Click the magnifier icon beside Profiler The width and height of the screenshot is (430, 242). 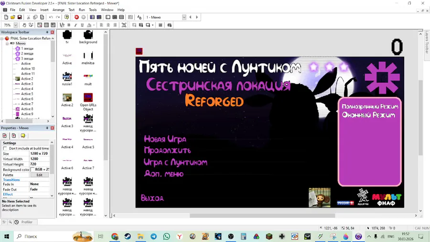point(10,222)
